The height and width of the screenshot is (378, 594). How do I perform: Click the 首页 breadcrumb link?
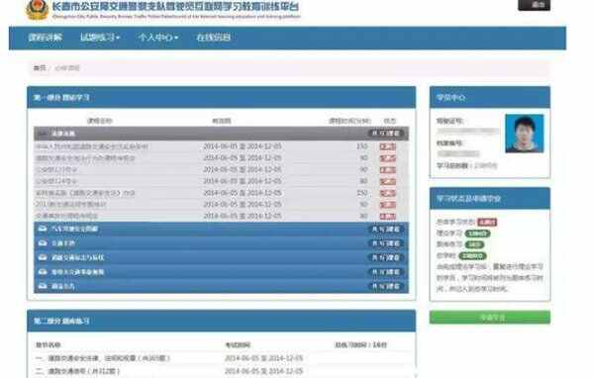click(40, 68)
